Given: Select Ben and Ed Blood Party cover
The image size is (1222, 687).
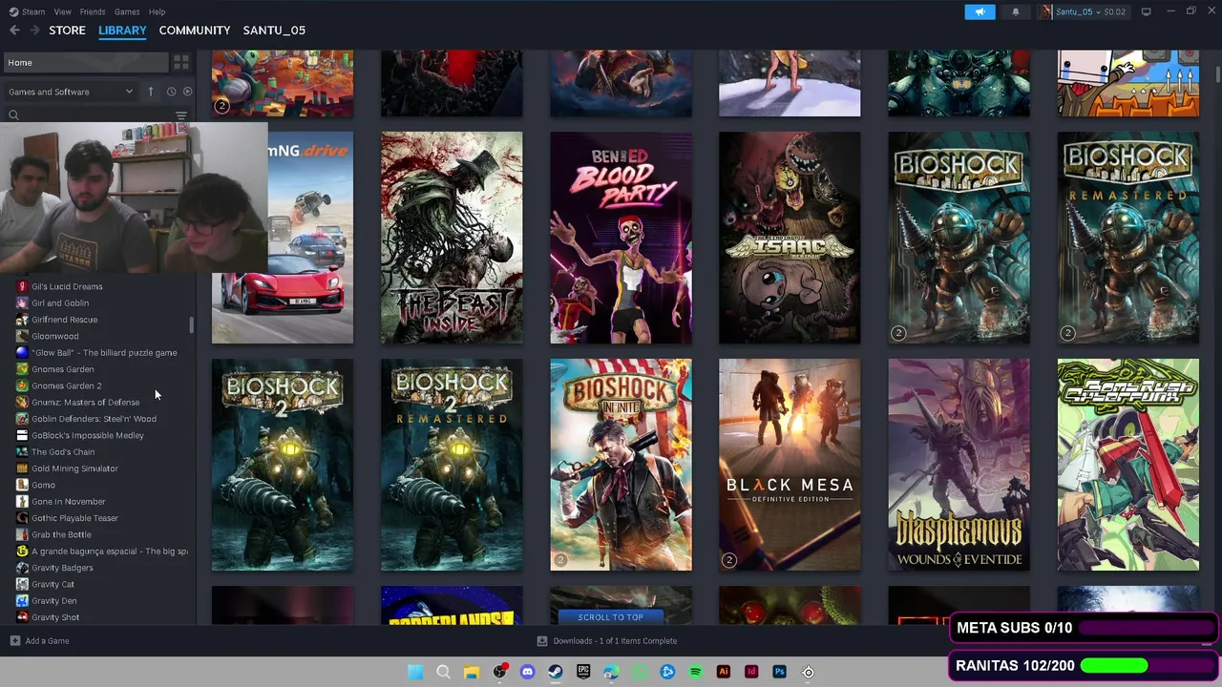Looking at the screenshot, I should coord(621,238).
